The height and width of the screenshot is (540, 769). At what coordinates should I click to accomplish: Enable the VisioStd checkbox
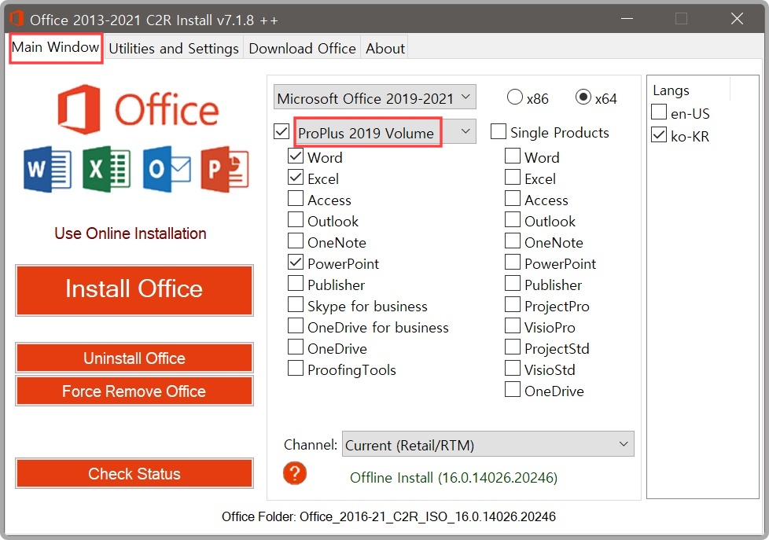coord(513,368)
